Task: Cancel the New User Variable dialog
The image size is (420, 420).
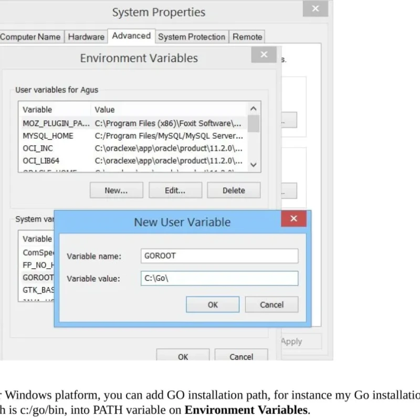Action: (x=271, y=304)
